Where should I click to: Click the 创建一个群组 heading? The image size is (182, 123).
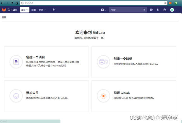coord(123,59)
